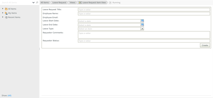This screenshot has width=213, height=98.
Task: Click the All Items folder icon
Action: click(6, 9)
